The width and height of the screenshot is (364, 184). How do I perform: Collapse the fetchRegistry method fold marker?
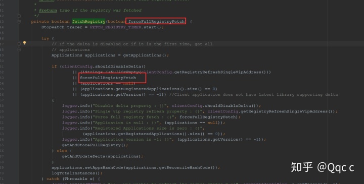(19, 22)
